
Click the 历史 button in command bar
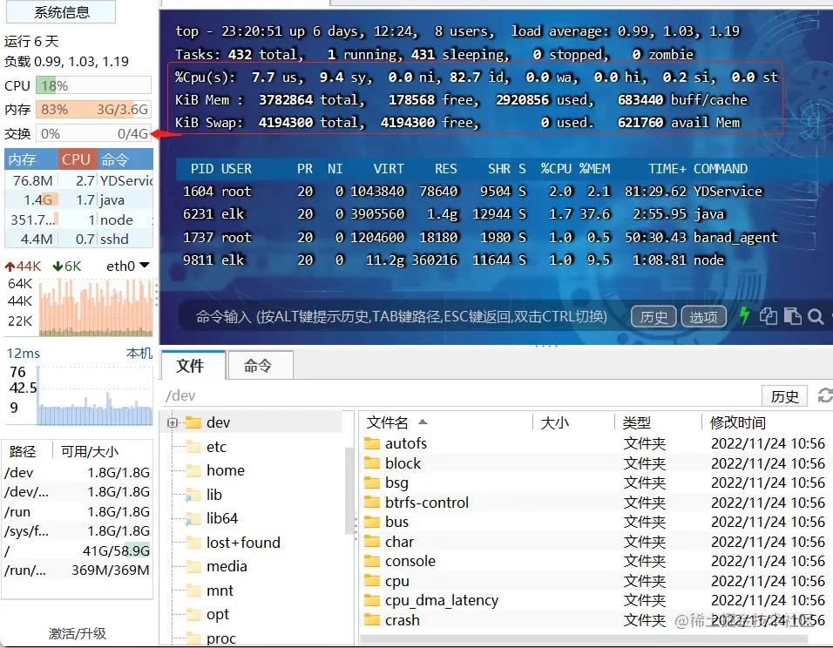(654, 316)
